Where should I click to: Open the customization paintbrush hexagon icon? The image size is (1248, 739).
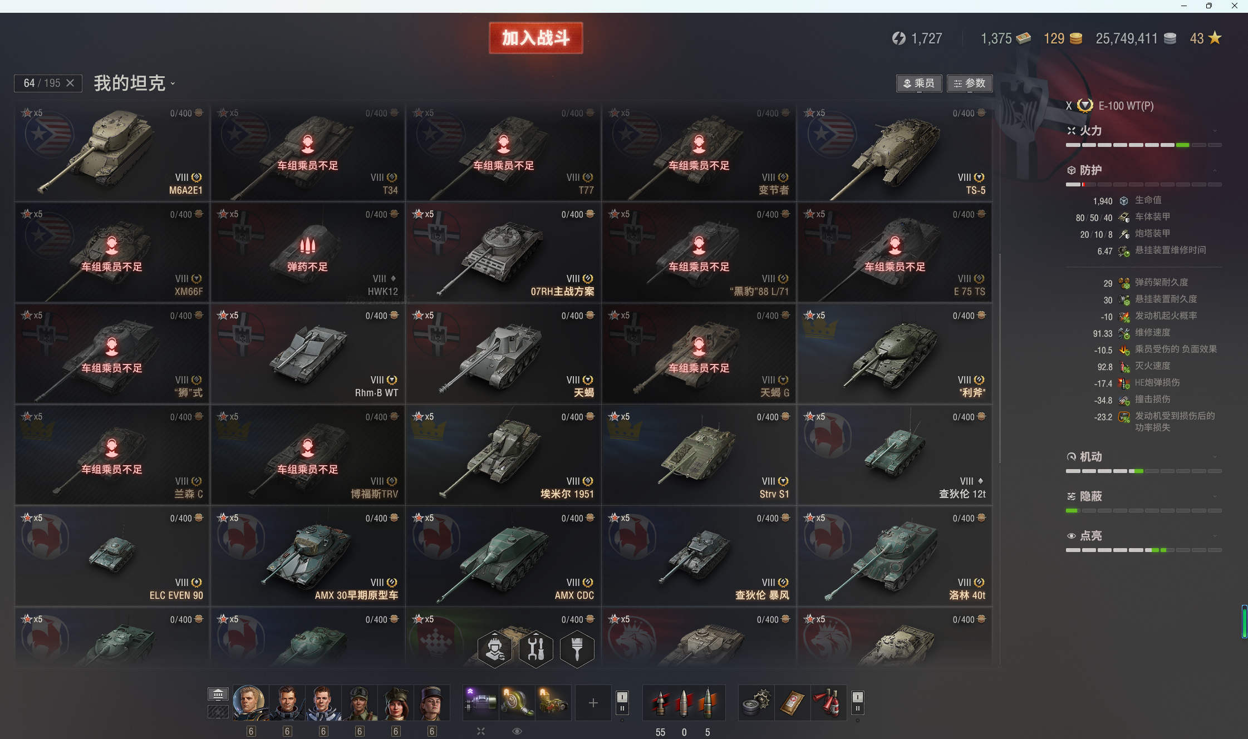tap(577, 649)
